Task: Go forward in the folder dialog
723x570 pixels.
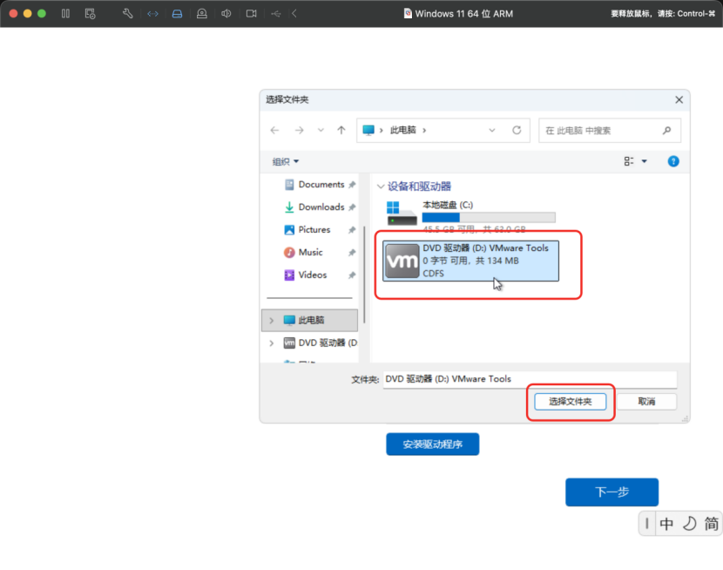Action: [x=300, y=131]
